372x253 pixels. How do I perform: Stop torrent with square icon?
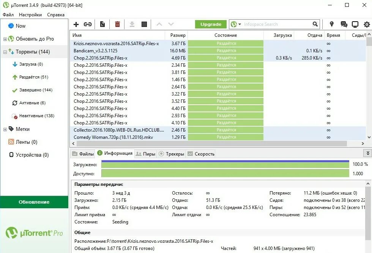pyautogui.click(x=144, y=24)
